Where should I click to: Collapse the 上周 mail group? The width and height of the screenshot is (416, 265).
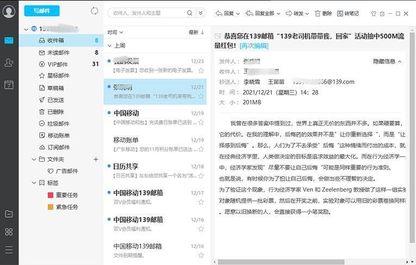[x=109, y=46]
